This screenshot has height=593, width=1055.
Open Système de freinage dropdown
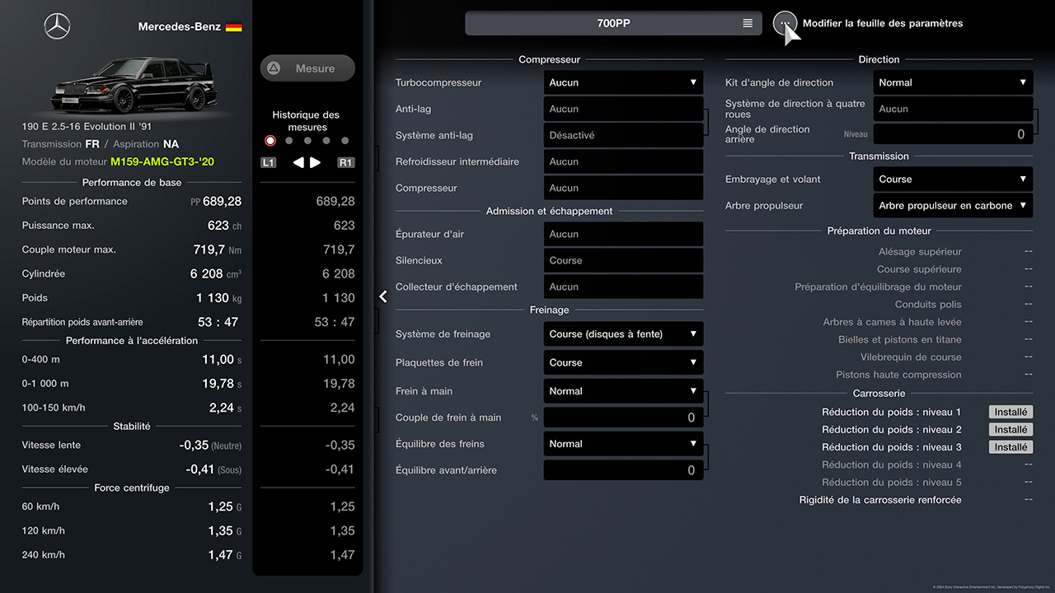(624, 334)
